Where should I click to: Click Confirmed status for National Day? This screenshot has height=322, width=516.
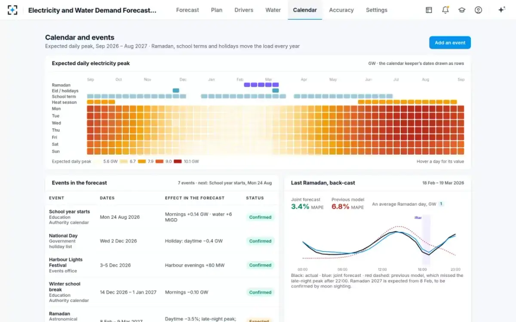point(260,241)
